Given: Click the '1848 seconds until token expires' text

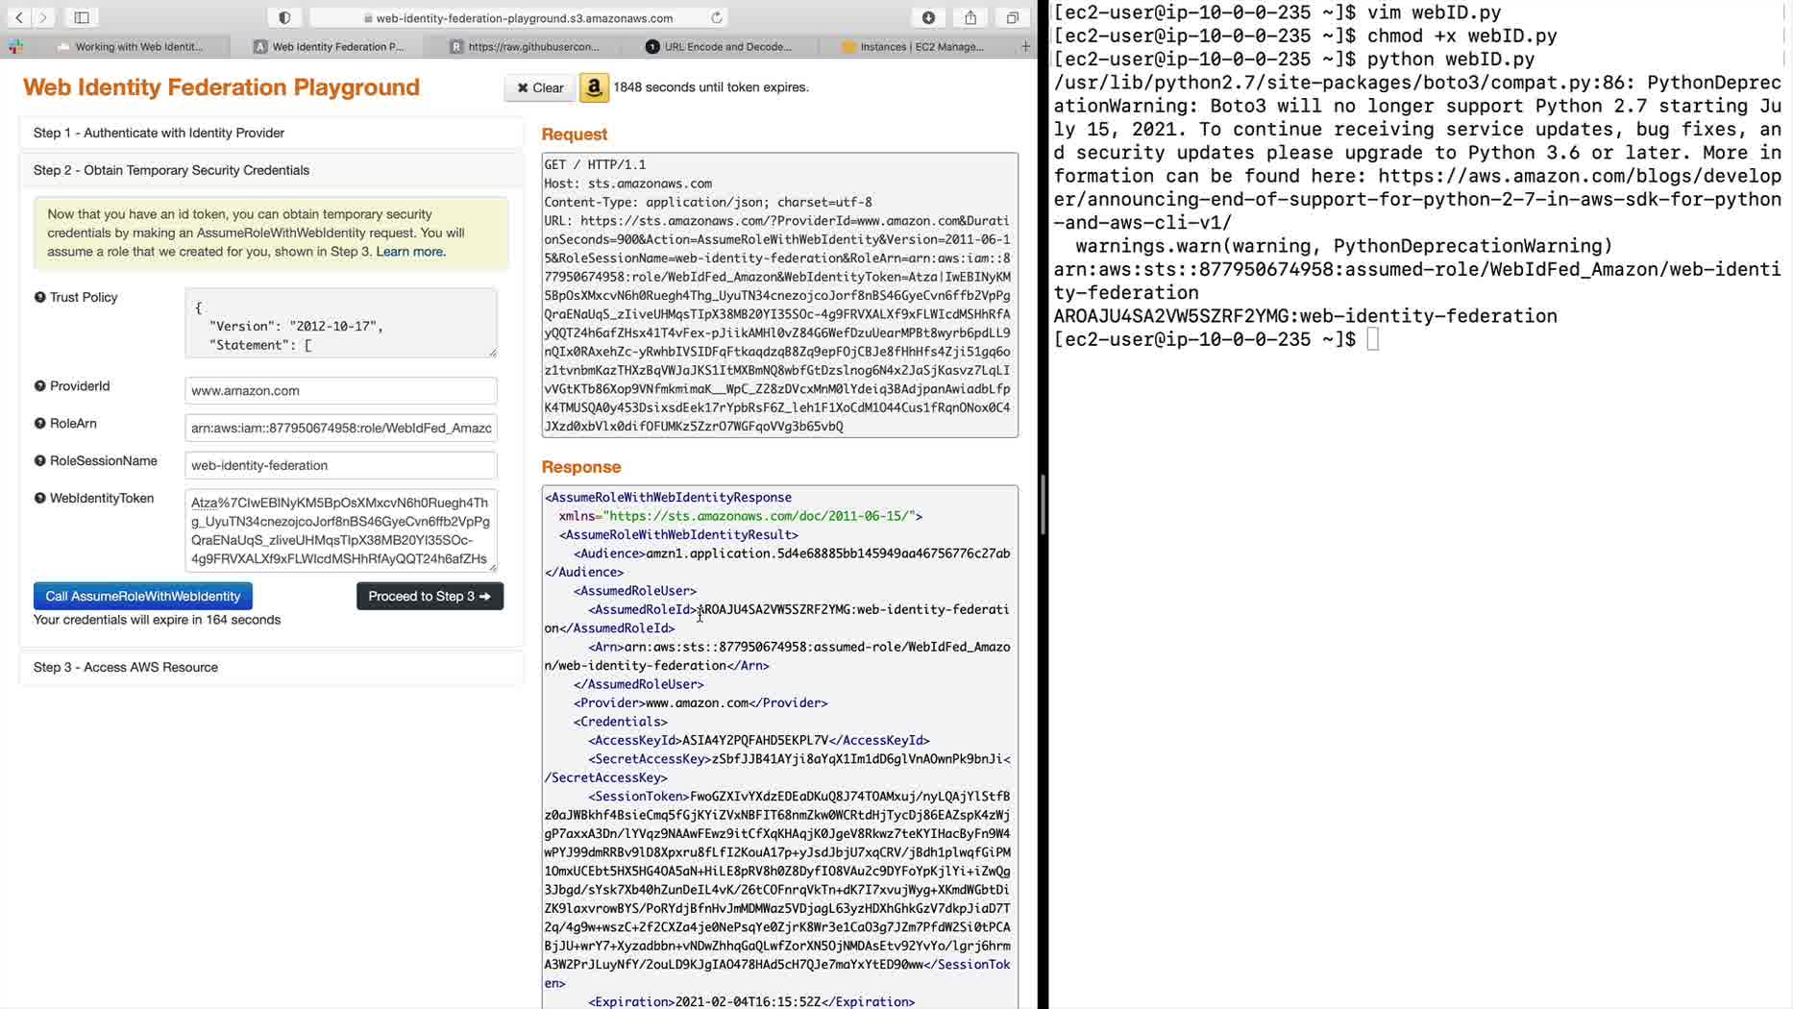Looking at the screenshot, I should tap(711, 87).
